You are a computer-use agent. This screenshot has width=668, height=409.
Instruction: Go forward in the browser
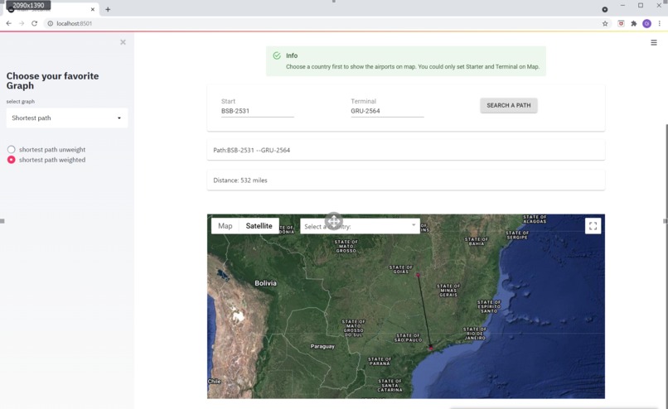pos(22,23)
